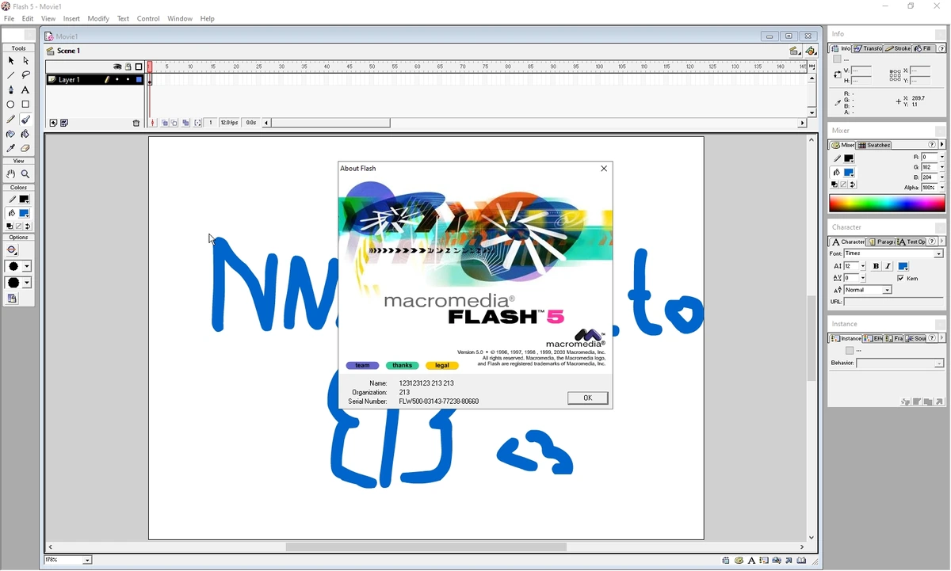Open the Font dropdown showing Times

tap(939, 254)
